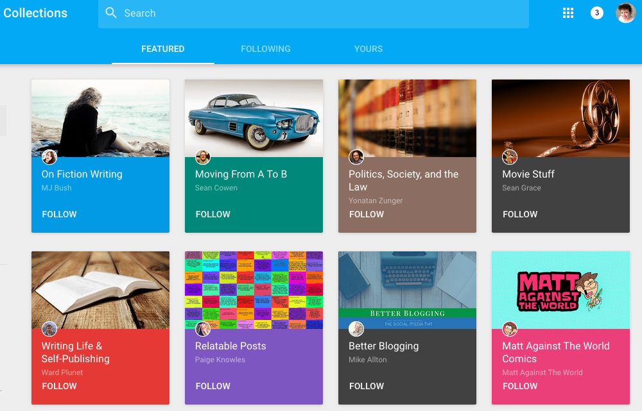Open the Writing Life & Self-Publishing title
The width and height of the screenshot is (642, 411).
(75, 352)
